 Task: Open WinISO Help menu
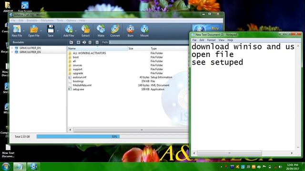coord(82,20)
